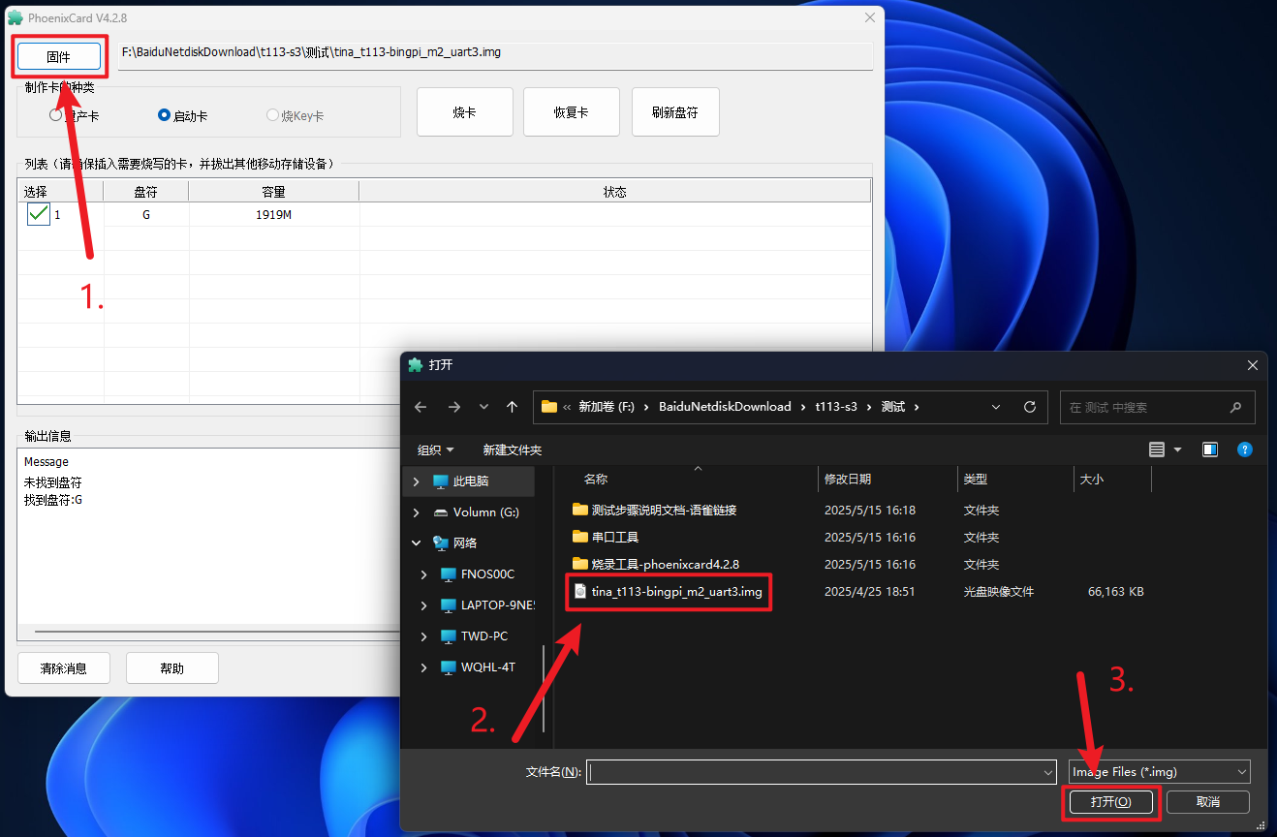The image size is (1277, 837).
Task: Open the dialog help question icon
Action: 1245,449
